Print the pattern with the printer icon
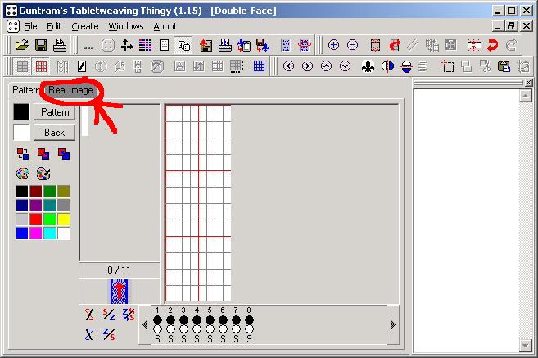This screenshot has height=358, width=538. pos(59,45)
